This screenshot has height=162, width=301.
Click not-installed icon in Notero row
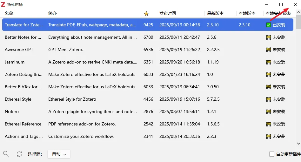[x=268, y=111]
